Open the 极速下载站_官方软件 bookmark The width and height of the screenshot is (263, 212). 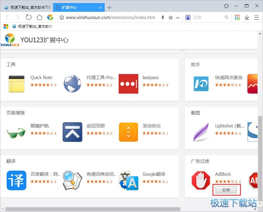[x=33, y=27]
